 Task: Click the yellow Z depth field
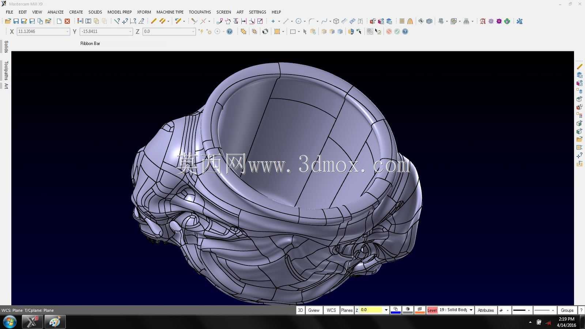point(371,310)
